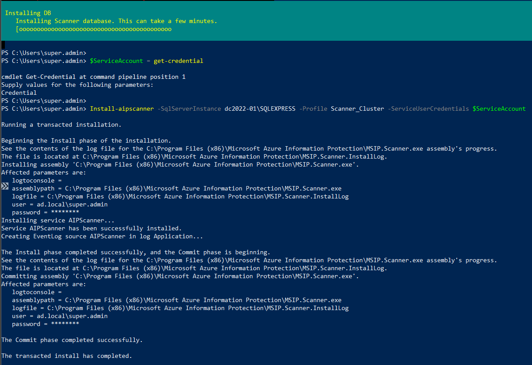Click the -ServiceUserCredentials parameter

pos(428,109)
